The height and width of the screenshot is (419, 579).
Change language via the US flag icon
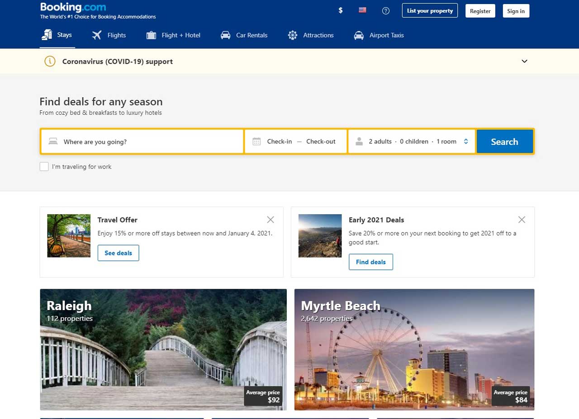click(x=362, y=10)
